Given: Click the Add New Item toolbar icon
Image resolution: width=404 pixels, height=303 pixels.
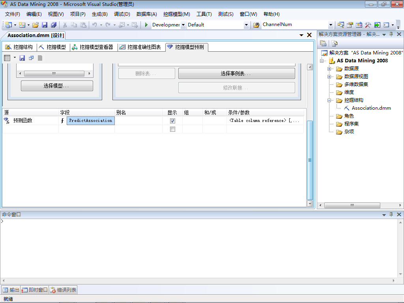Looking at the screenshot, I should (22, 25).
